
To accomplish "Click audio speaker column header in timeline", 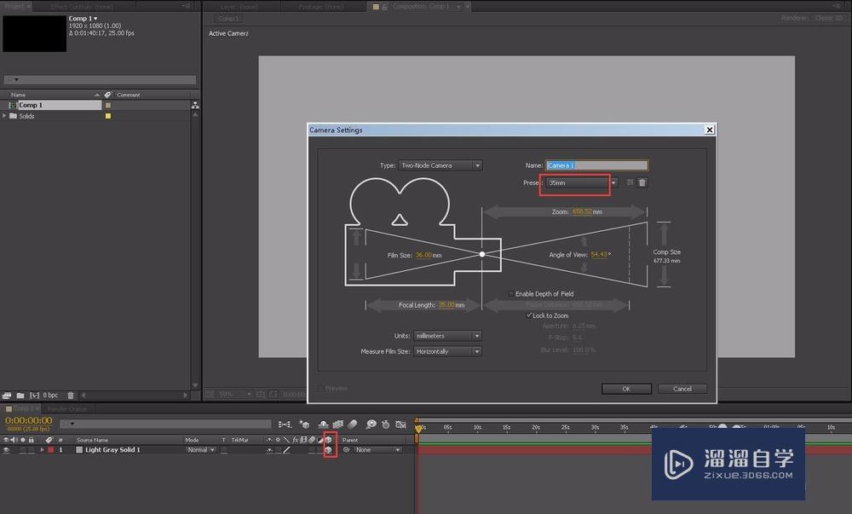I will [14, 440].
